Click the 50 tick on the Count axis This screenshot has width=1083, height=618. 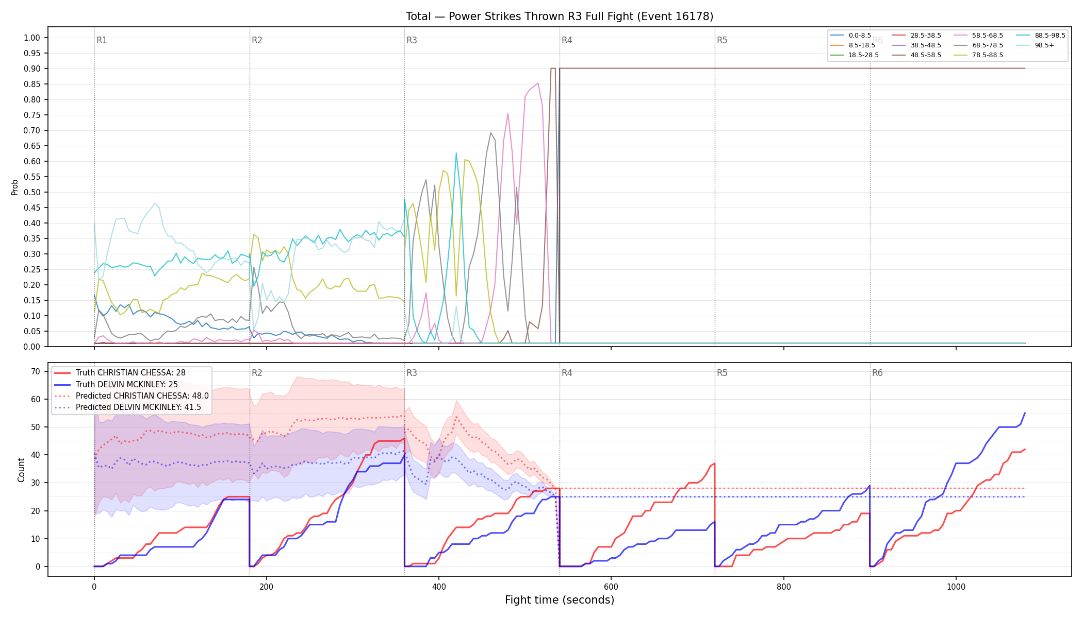pyautogui.click(x=36, y=427)
